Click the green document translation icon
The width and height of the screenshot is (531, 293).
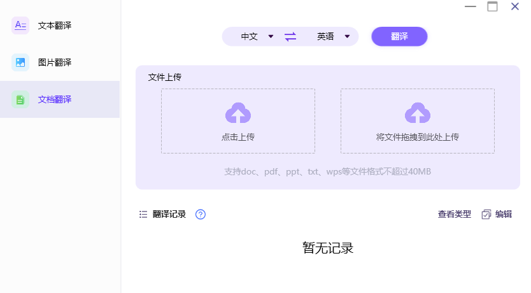(20, 99)
